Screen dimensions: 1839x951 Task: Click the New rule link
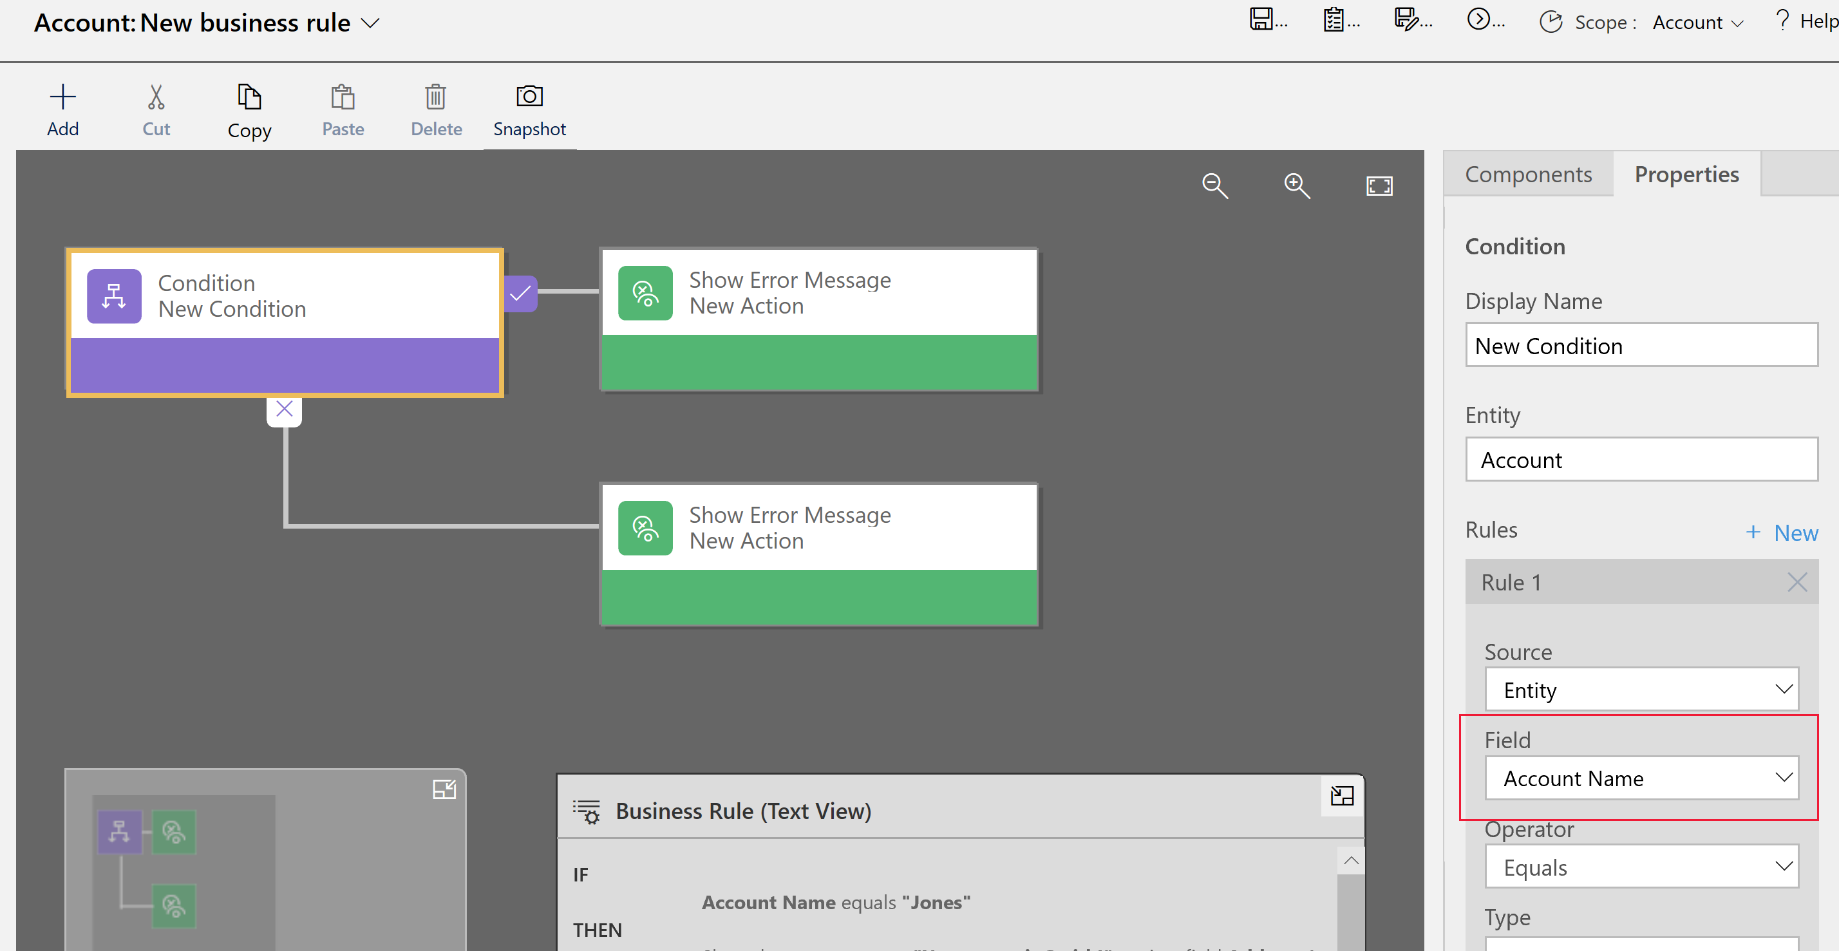(1781, 530)
